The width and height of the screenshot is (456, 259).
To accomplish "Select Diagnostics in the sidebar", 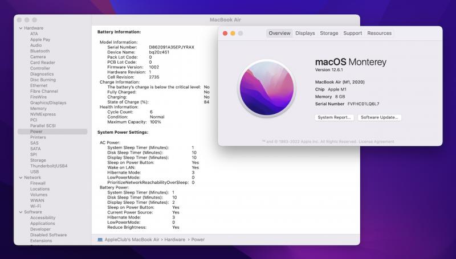I will pyautogui.click(x=42, y=74).
